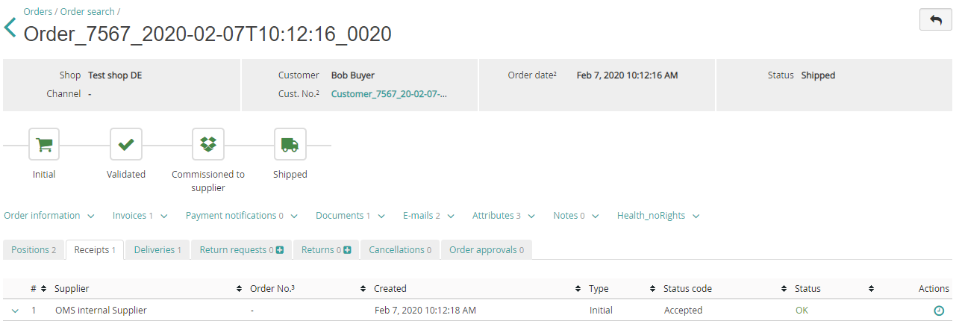Click the clock action icon in receipt row

[x=939, y=311]
